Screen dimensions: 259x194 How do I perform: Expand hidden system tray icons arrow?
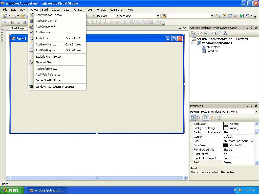[235, 190]
